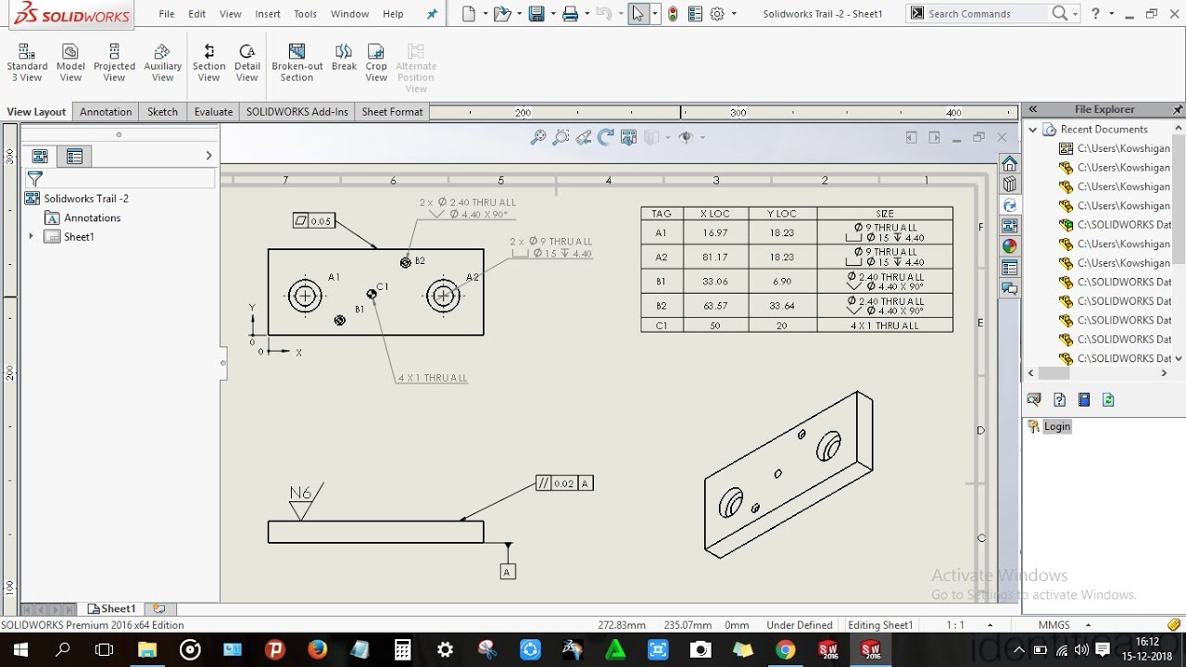The image size is (1186, 667).
Task: Click the filter funnel in FeatureManager
Action: pyautogui.click(x=35, y=178)
